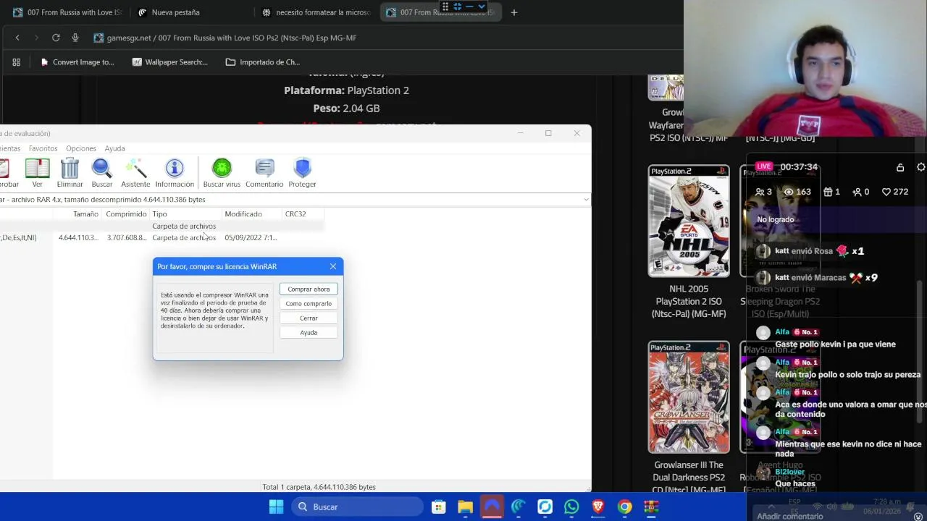The image size is (927, 521).
Task: Sort by the Tipo column header
Action: pos(185,214)
